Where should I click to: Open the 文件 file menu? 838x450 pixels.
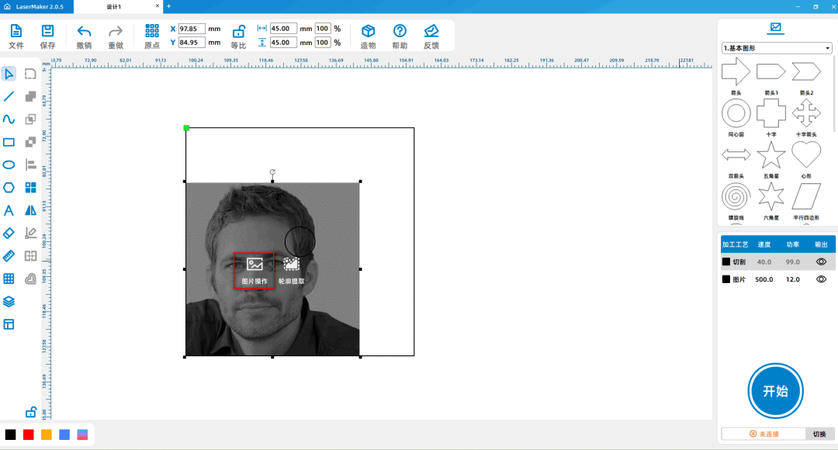pyautogui.click(x=16, y=32)
